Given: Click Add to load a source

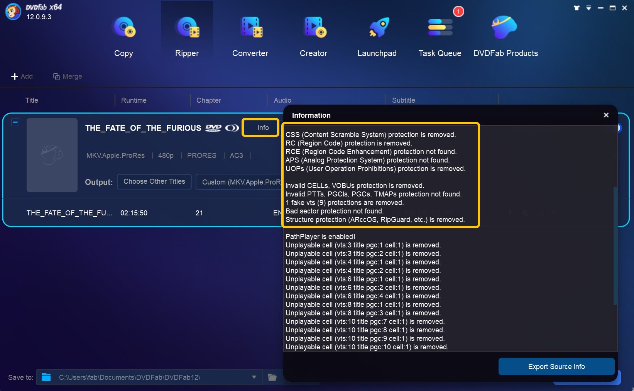Looking at the screenshot, I should click(22, 76).
